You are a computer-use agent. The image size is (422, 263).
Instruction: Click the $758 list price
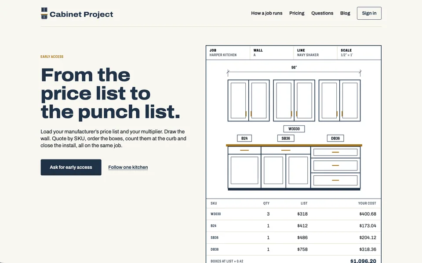(302, 249)
